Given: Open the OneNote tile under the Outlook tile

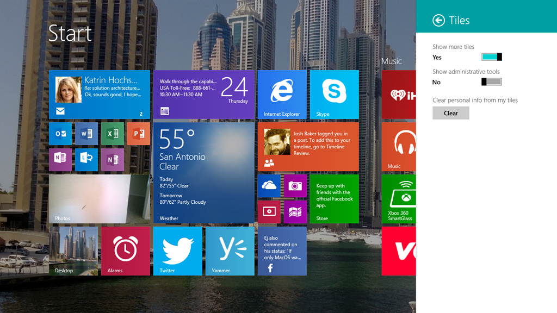Looking at the screenshot, I should tap(60, 160).
